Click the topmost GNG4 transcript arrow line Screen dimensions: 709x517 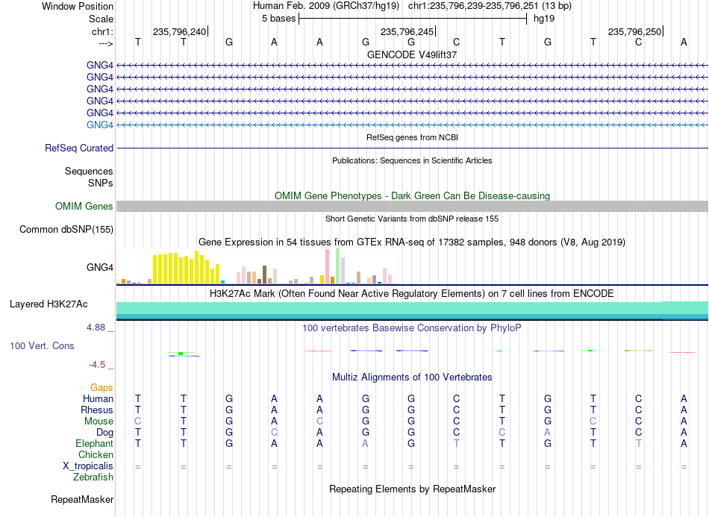[413, 66]
